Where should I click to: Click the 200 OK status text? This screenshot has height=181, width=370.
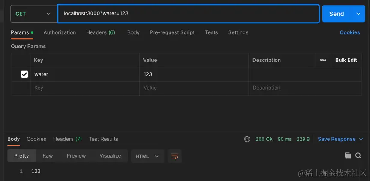click(x=264, y=139)
